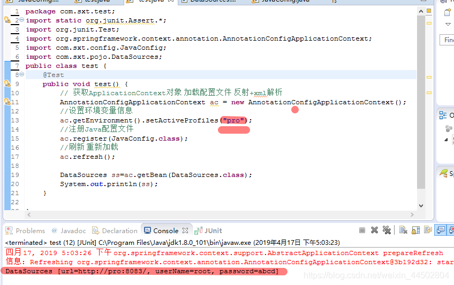
Task: Click DataSources output line in console
Action: point(142,271)
